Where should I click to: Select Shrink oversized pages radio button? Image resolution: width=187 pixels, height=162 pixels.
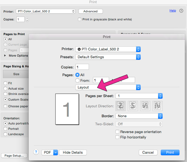click(5, 94)
